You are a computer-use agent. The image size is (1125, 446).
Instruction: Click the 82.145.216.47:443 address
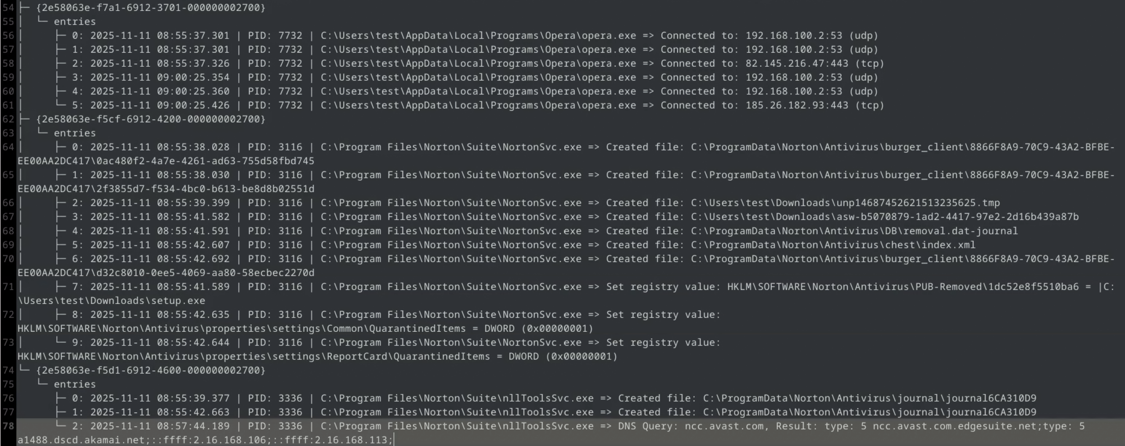[796, 63]
